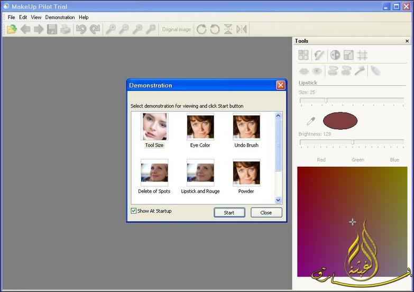Click the Save floppy disk icon

pos(52,29)
